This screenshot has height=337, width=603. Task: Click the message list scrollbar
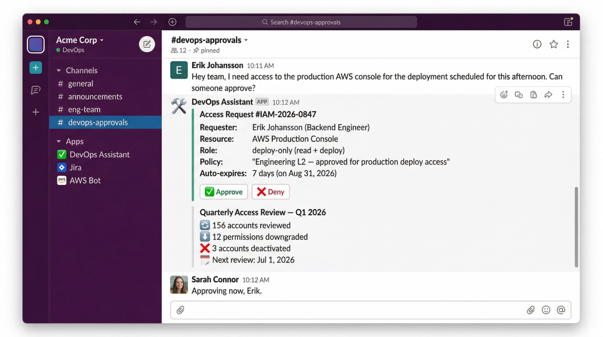(x=576, y=227)
